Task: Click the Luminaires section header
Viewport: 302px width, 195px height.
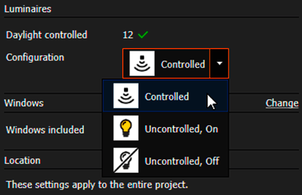Action: (28, 9)
